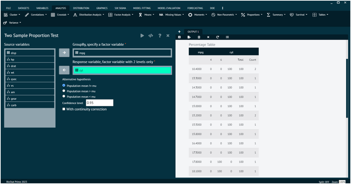Open the VARIABLES tab

[x=42, y=8]
